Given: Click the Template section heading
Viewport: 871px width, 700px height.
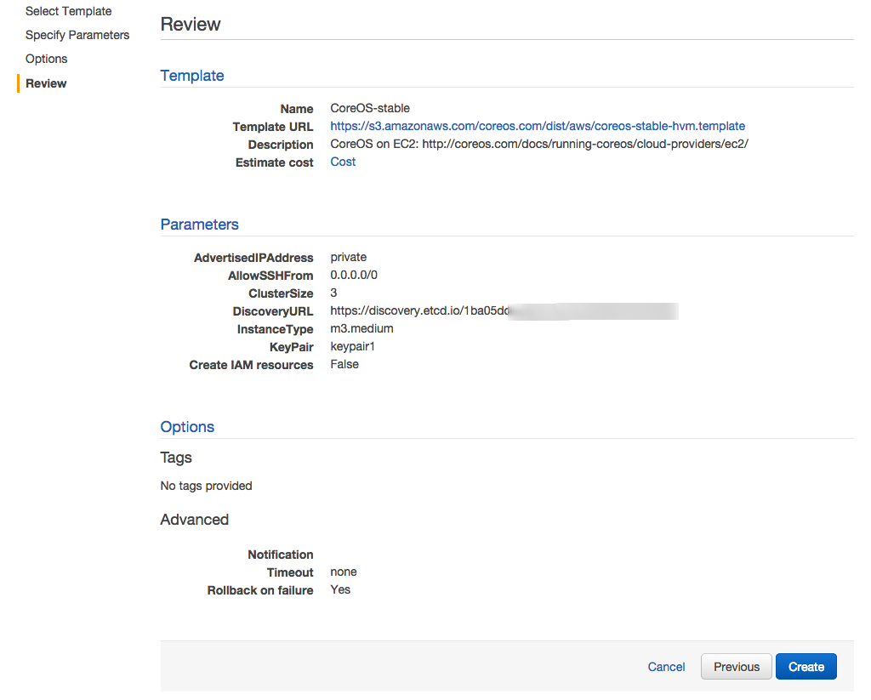Looking at the screenshot, I should 192,76.
